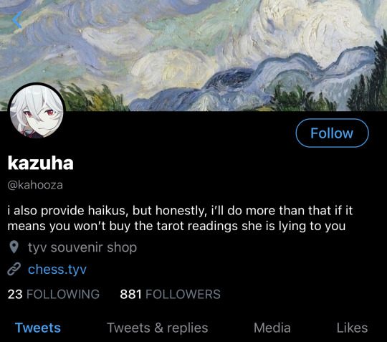387x342 pixels.
Task: Open the Media tab
Action: click(272, 328)
